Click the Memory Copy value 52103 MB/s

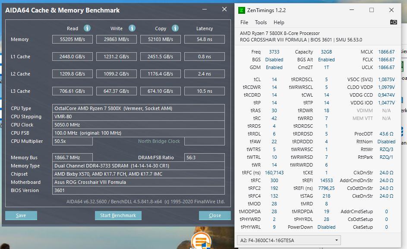click(x=161, y=39)
